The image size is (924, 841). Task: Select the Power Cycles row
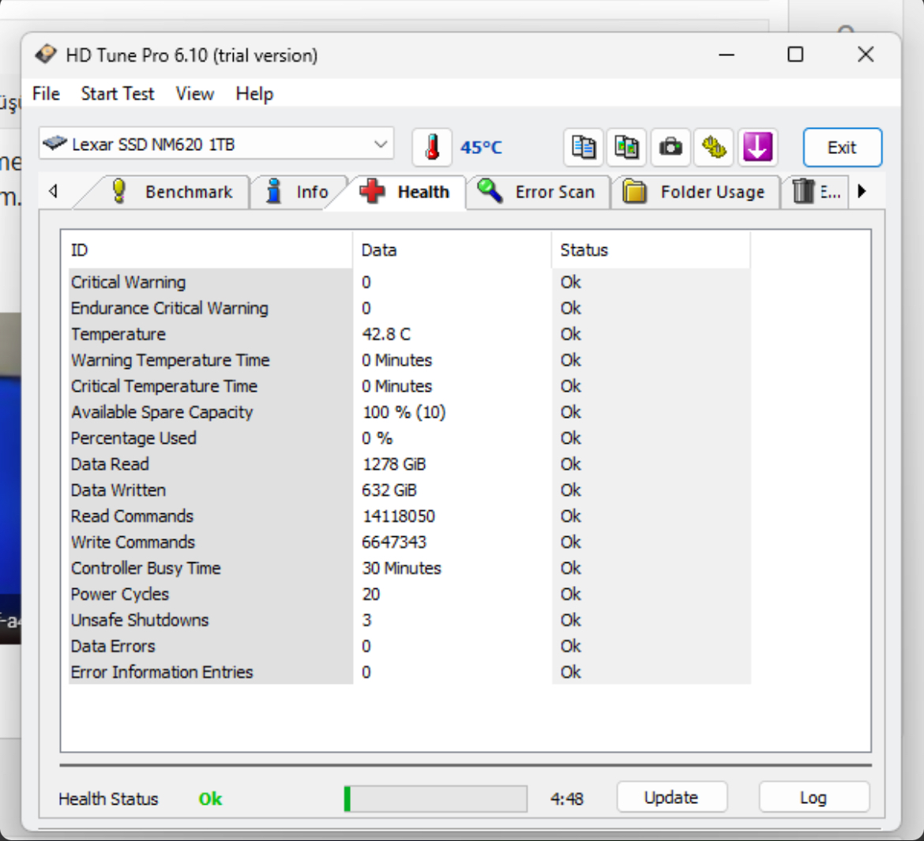[409, 594]
